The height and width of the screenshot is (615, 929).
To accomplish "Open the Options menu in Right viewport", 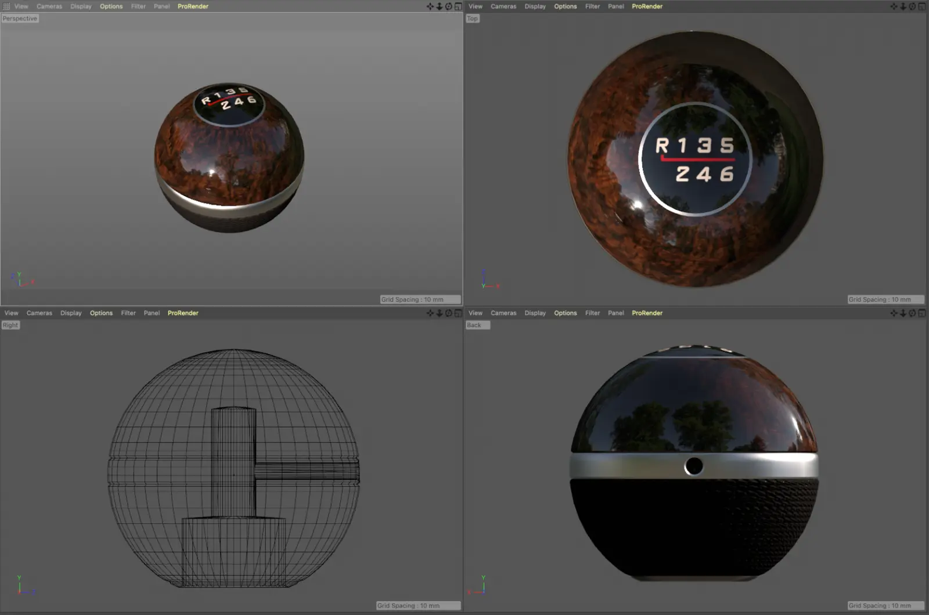I will point(101,313).
